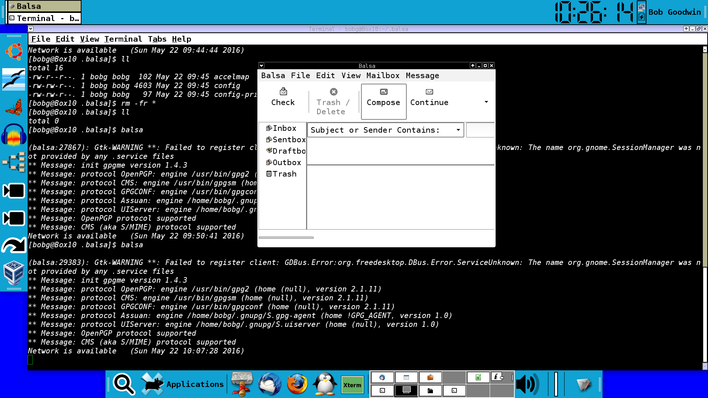Click the pen and paper icon in the bottom panel
Image resolution: width=708 pixels, height=398 pixels.
pyautogui.click(x=584, y=384)
